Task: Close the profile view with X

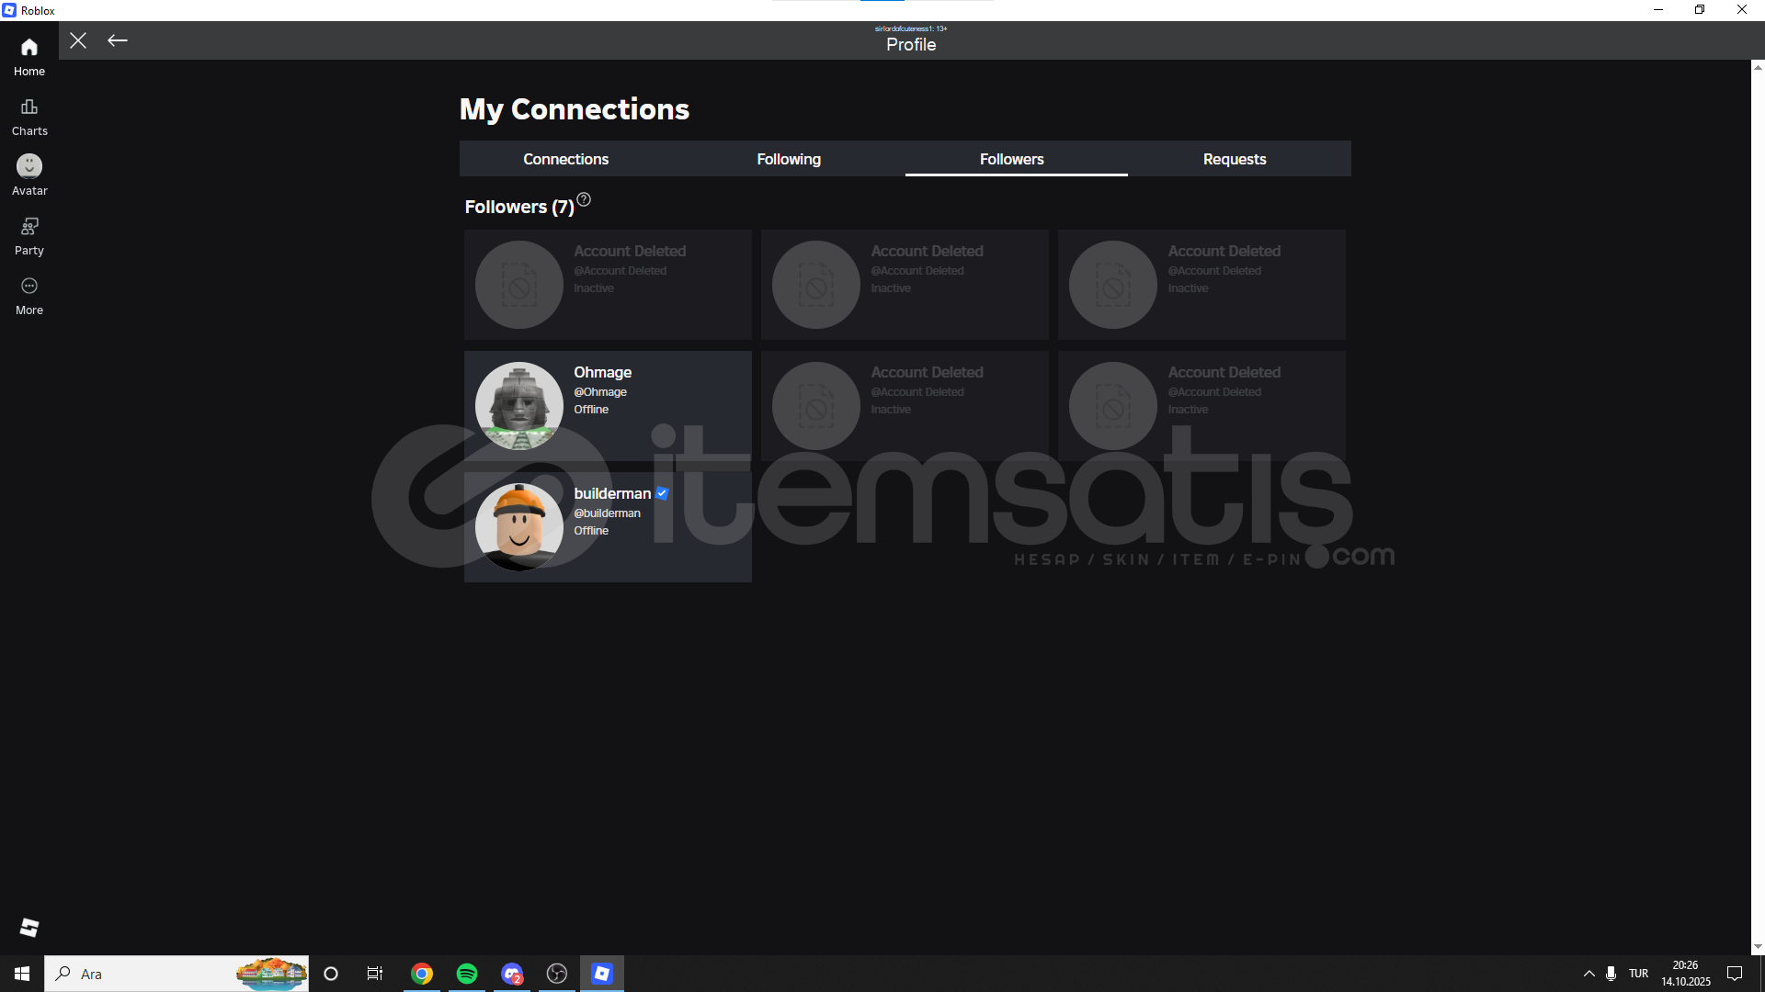Action: click(x=78, y=40)
